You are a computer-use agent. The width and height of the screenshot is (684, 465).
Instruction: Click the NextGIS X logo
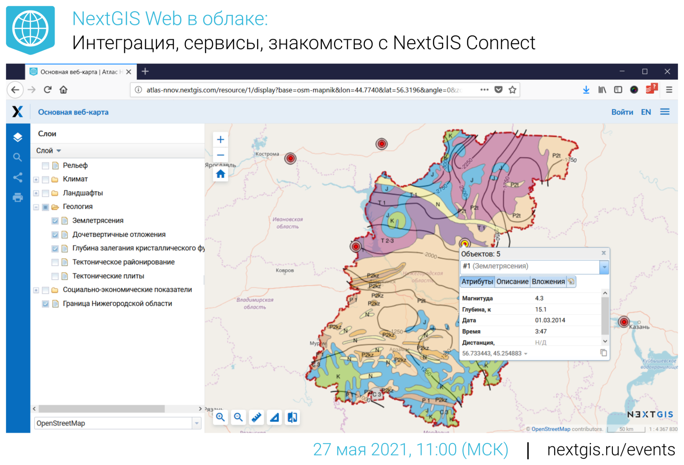coord(18,112)
